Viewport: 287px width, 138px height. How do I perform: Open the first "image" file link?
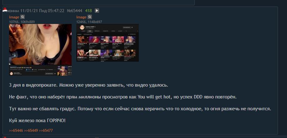click(14, 17)
